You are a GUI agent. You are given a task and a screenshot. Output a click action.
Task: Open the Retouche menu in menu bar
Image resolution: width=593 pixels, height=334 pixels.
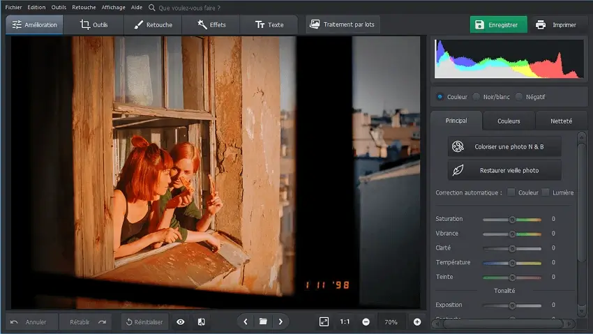click(84, 7)
